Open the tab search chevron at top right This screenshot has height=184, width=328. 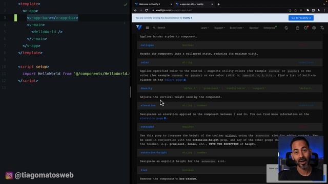coord(324,4)
